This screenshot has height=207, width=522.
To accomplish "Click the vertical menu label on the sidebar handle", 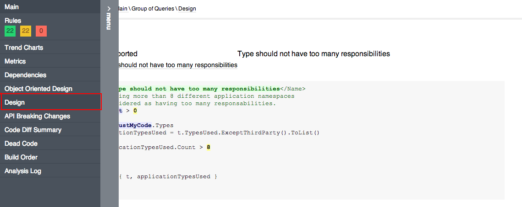I will coord(109,21).
